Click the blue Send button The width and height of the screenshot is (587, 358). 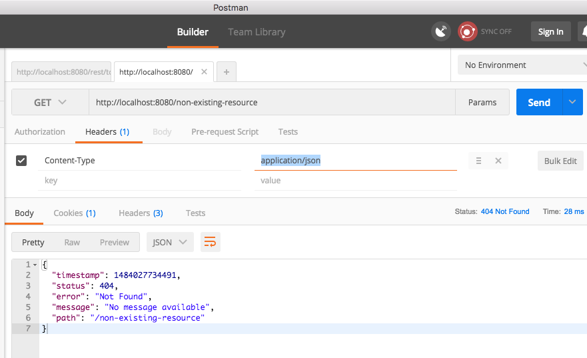(539, 102)
